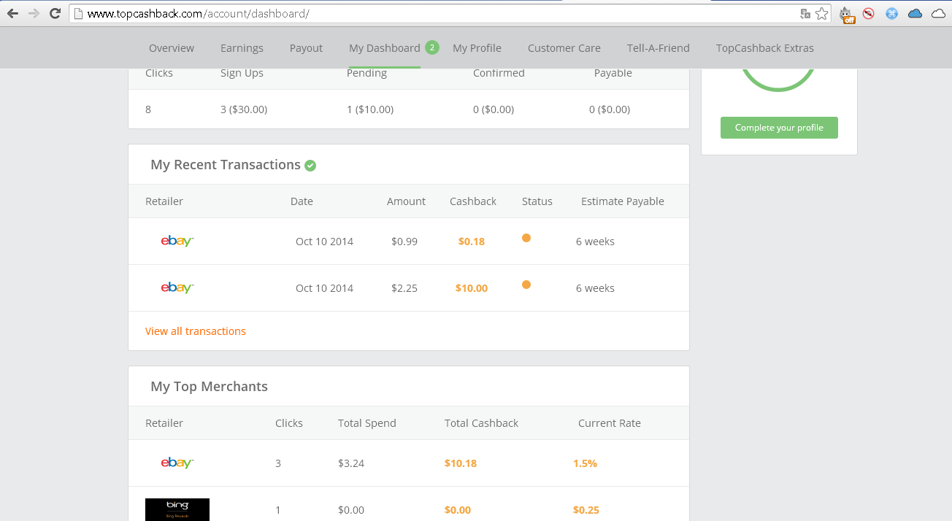
Task: Bookmark this page with the star icon
Action: [822, 13]
